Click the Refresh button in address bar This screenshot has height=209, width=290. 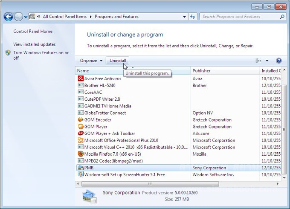point(192,17)
